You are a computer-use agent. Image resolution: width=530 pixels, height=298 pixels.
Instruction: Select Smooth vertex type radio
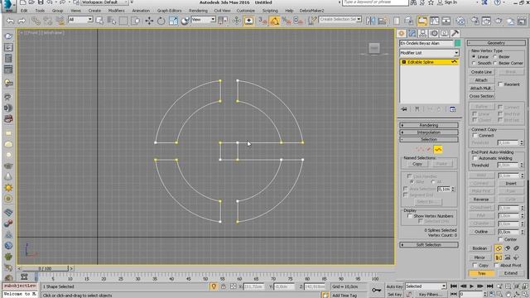point(474,63)
